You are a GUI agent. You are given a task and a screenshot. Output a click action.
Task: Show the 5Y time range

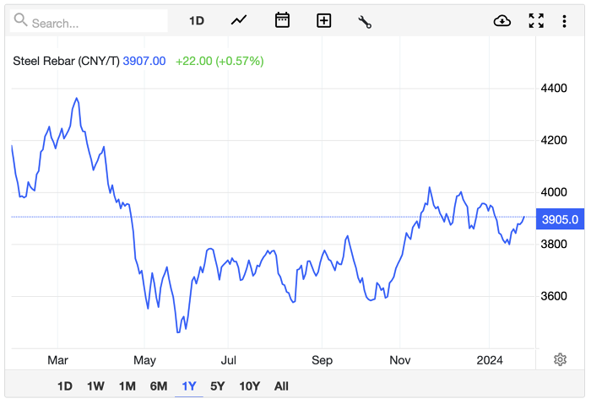tap(218, 386)
